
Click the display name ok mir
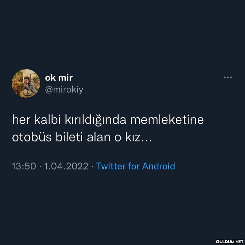click(59, 78)
